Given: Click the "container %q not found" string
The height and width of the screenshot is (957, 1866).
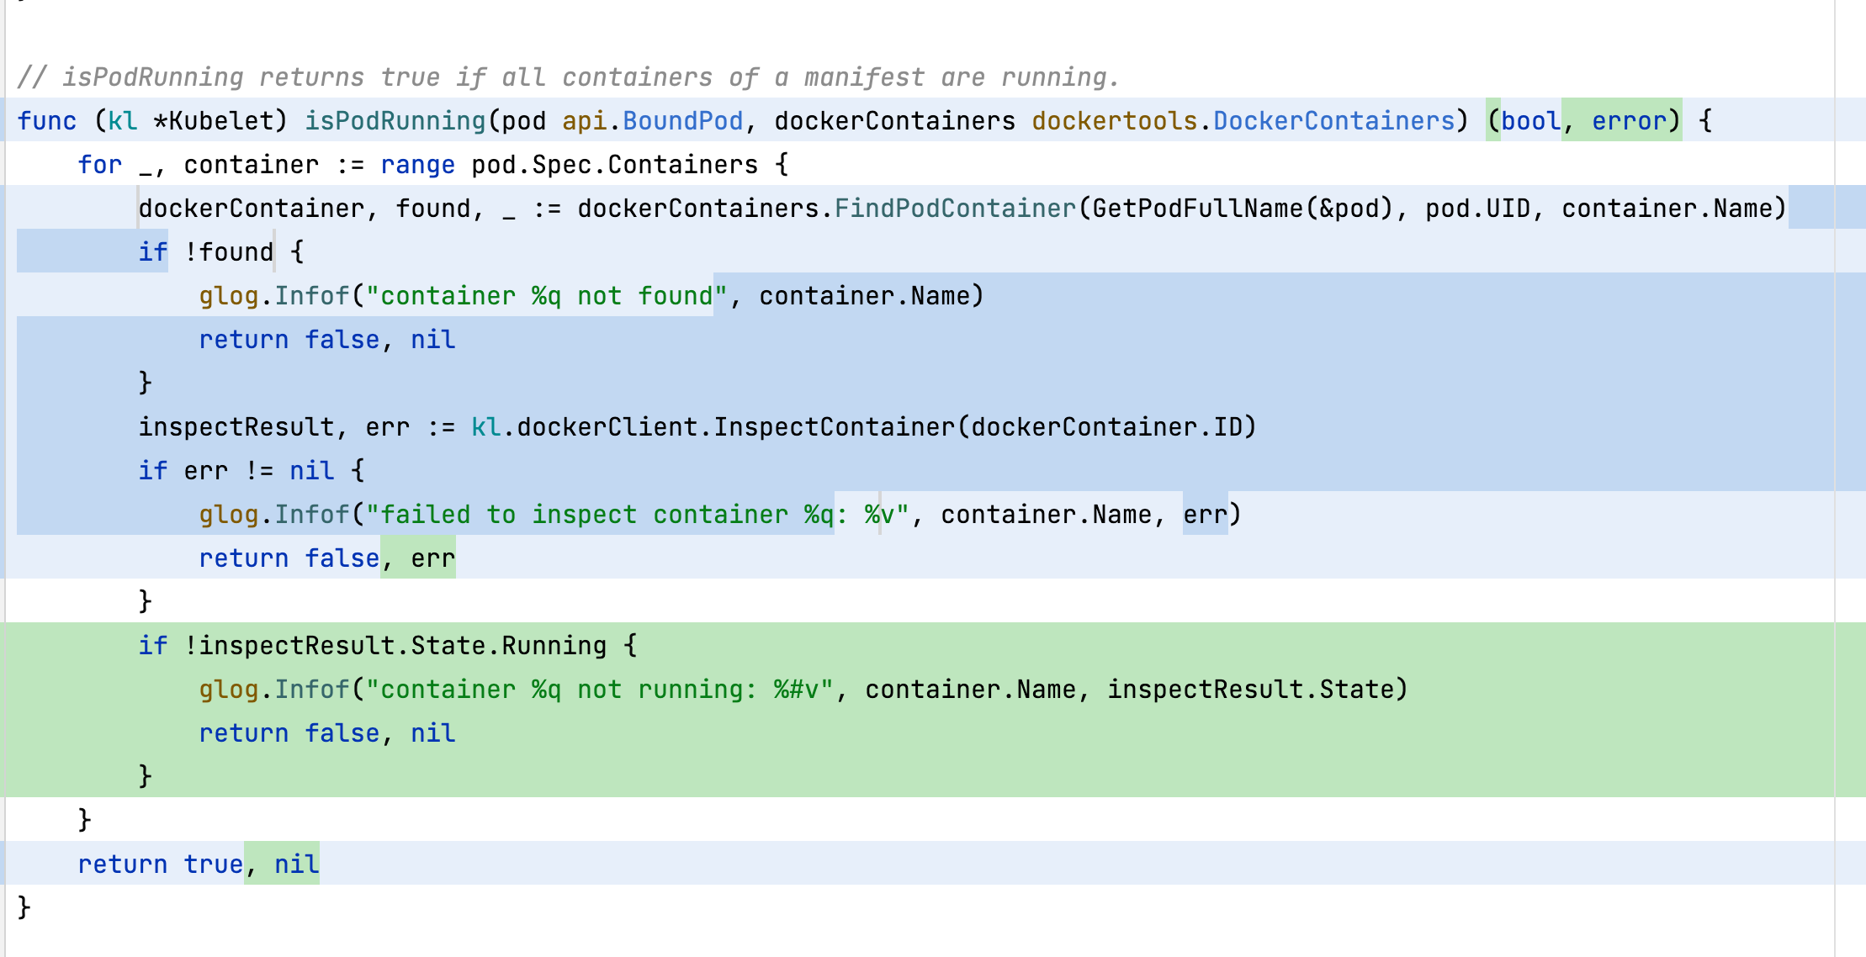Looking at the screenshot, I should click(547, 296).
